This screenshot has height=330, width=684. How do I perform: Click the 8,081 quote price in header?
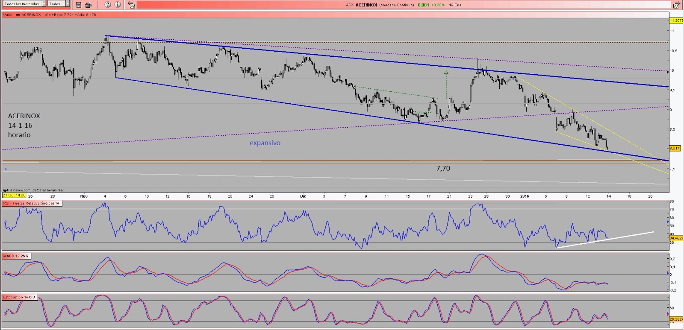(x=424, y=5)
